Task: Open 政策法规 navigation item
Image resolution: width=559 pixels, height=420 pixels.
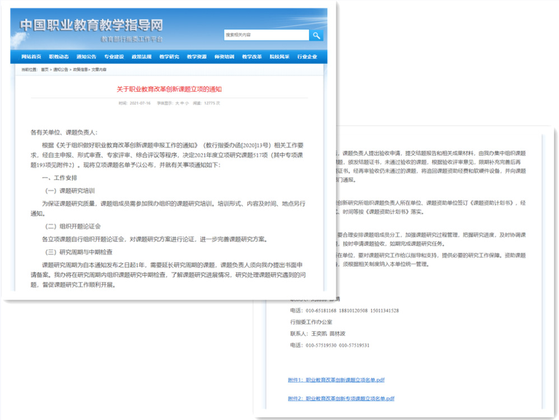Action: tap(141, 57)
